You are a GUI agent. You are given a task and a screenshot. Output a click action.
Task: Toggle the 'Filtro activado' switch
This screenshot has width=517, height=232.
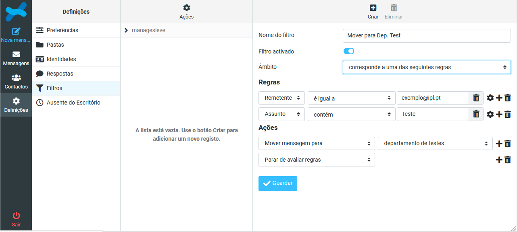348,51
